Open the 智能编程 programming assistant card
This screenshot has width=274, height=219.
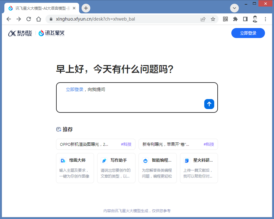point(158,168)
